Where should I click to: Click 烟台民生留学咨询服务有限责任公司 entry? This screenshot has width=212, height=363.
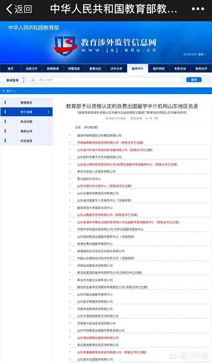tap(113, 287)
